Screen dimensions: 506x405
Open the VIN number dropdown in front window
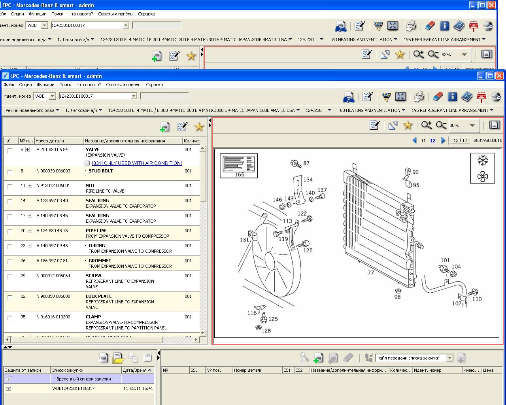(x=134, y=96)
